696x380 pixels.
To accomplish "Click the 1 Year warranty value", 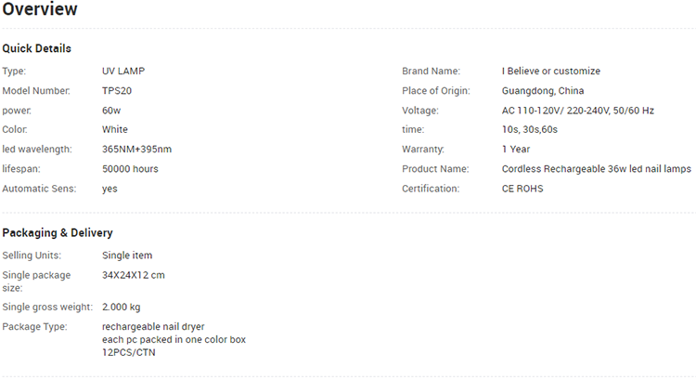I will coord(516,149).
